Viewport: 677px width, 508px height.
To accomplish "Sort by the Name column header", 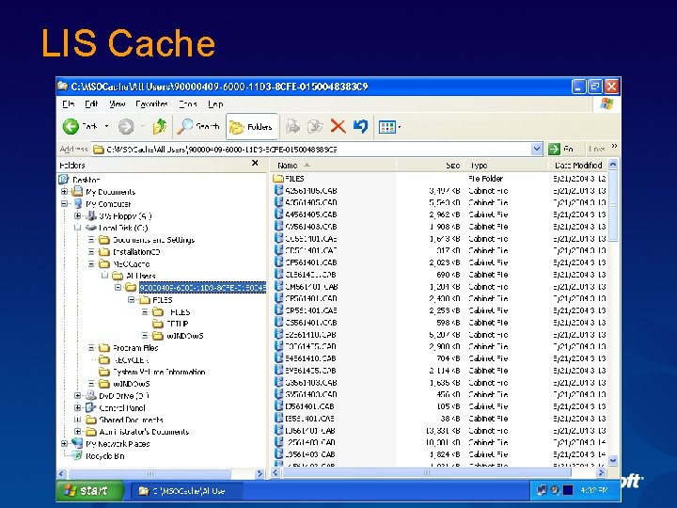I will 333,165.
